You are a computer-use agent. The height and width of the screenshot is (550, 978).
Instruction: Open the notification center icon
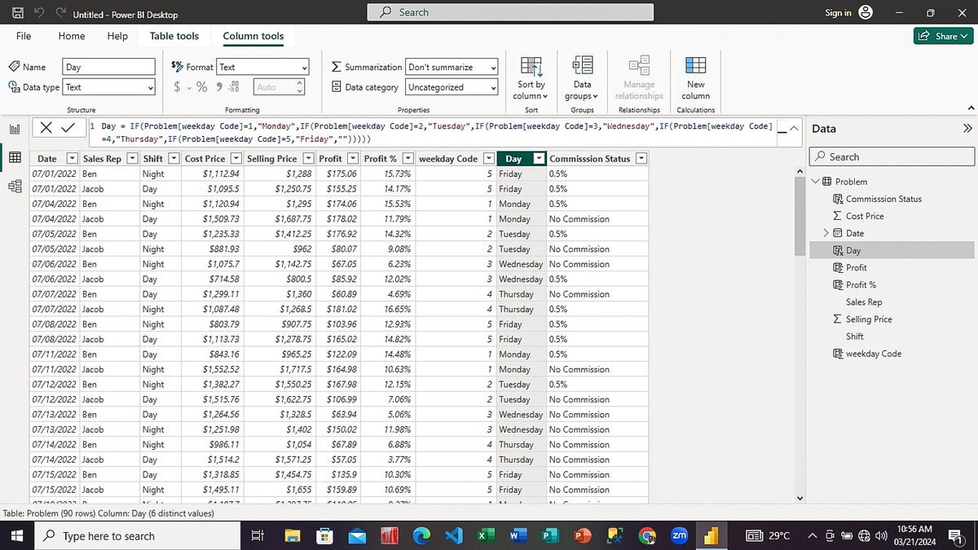click(x=957, y=535)
